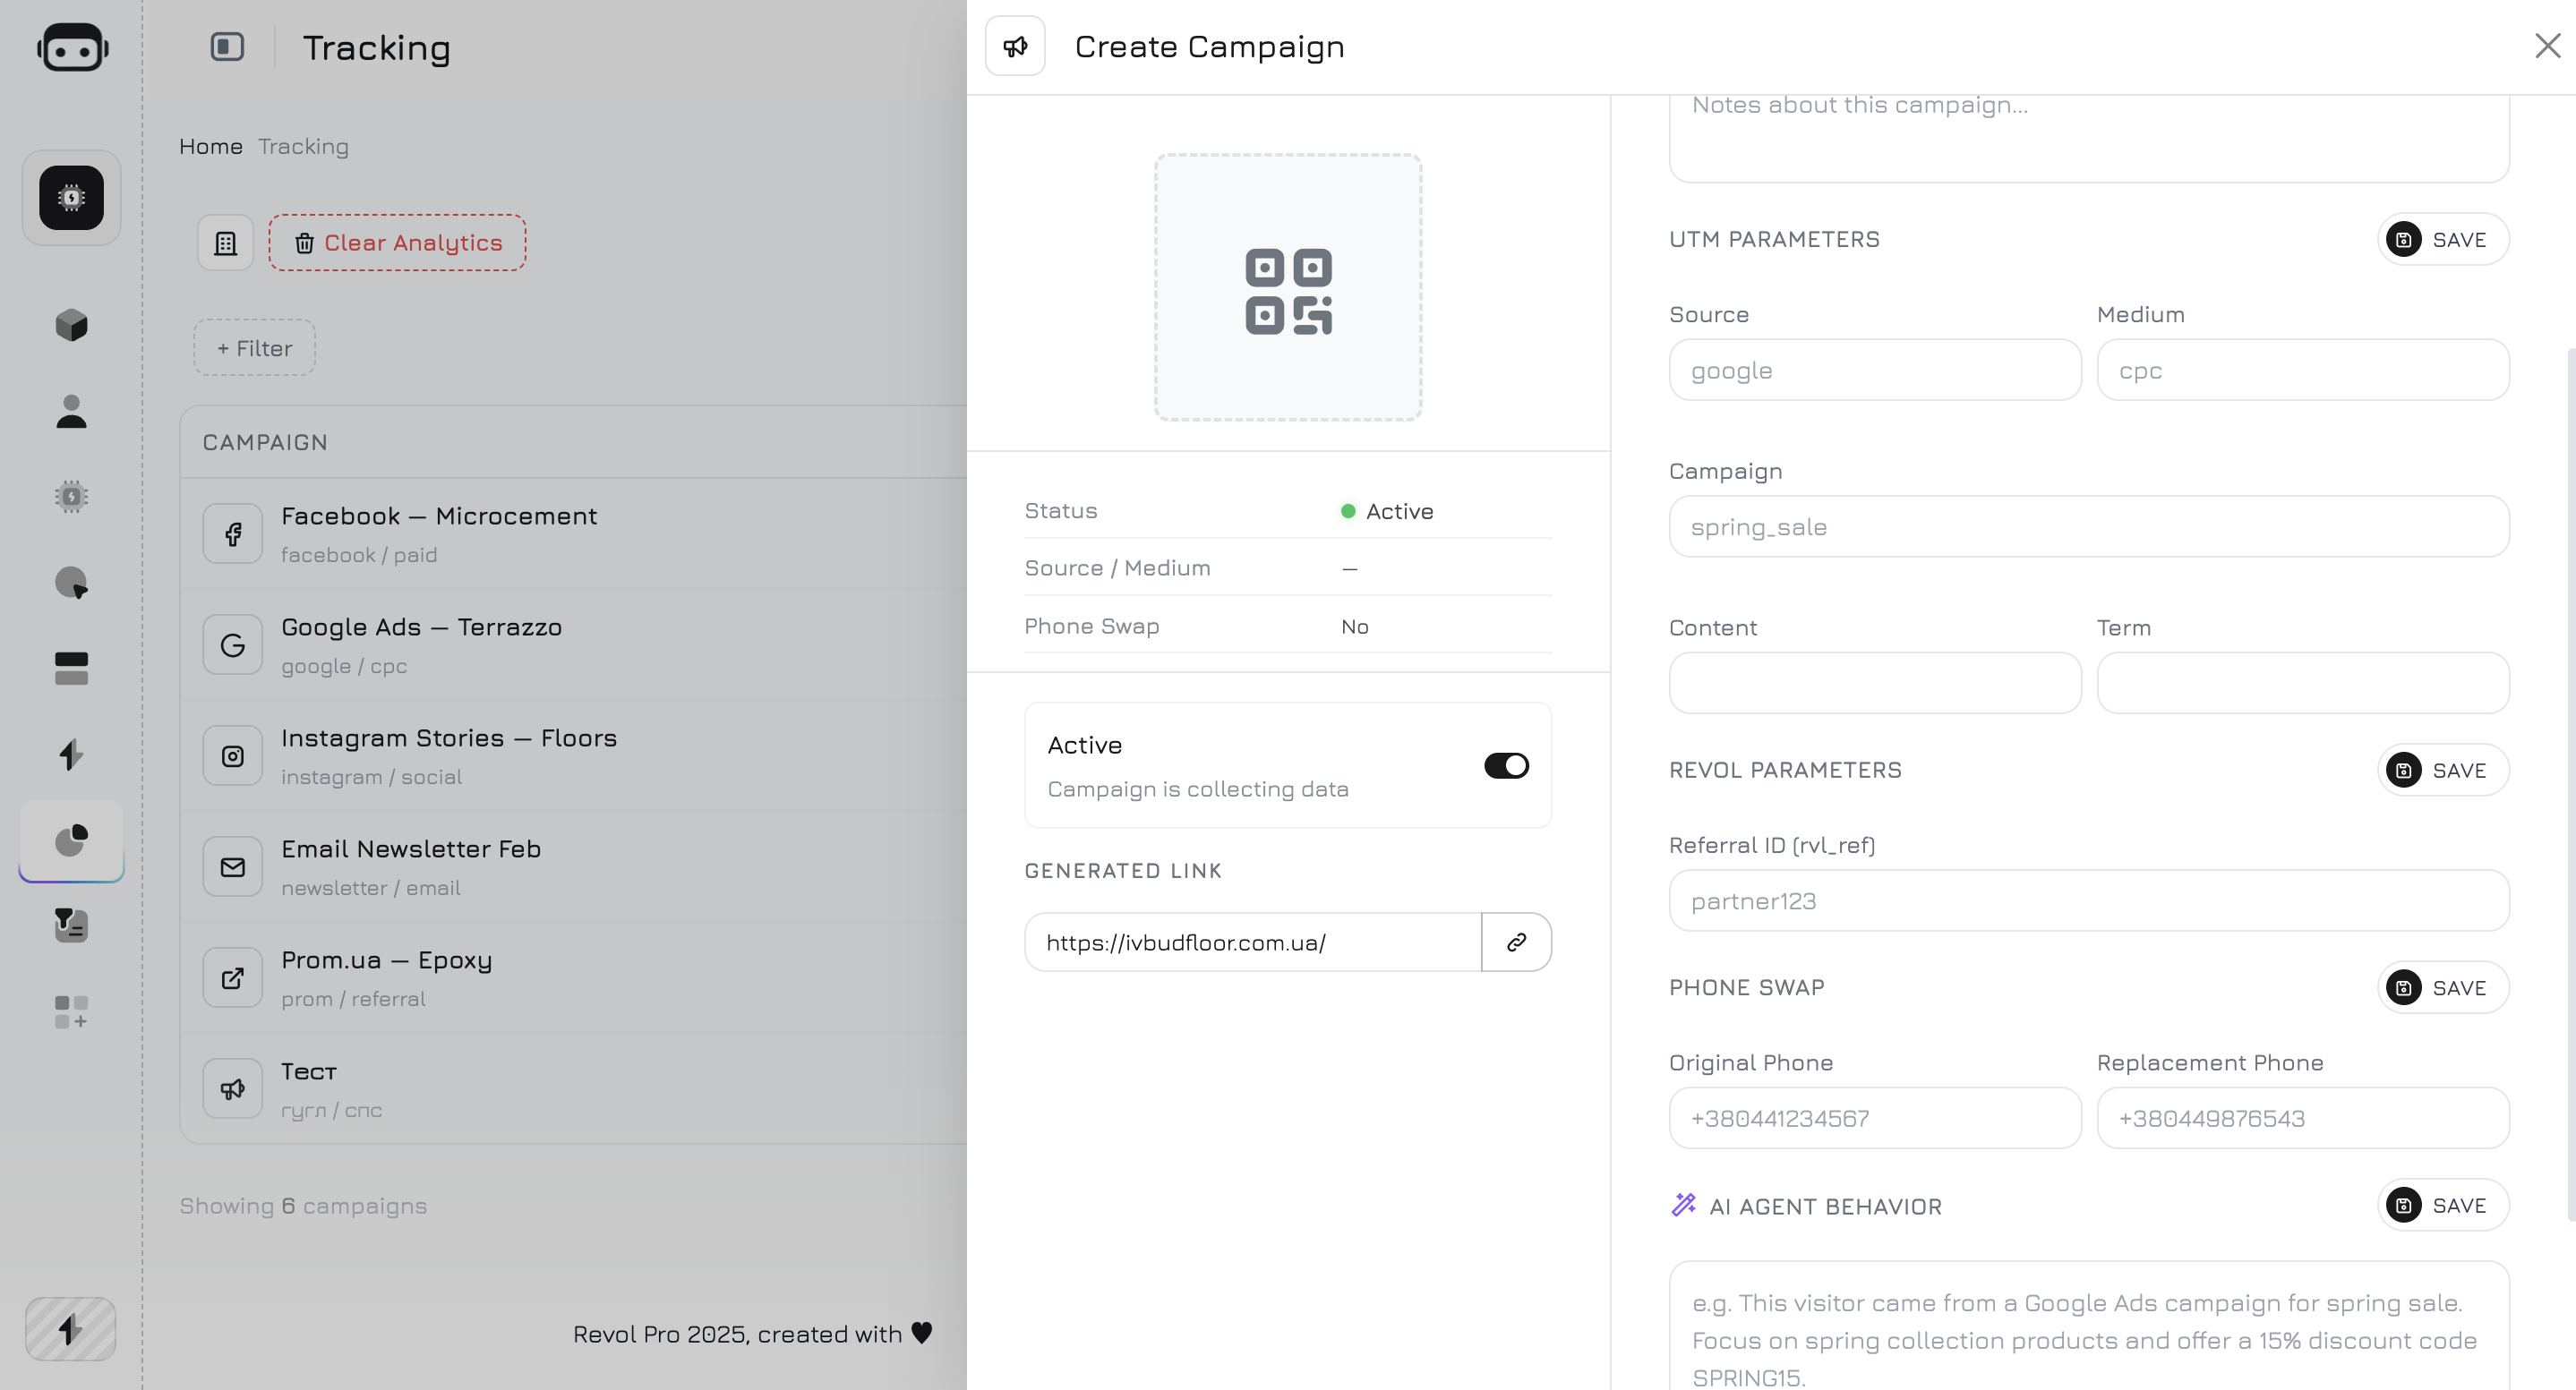Click the QR code placeholder in Create Campaign

pos(1287,288)
